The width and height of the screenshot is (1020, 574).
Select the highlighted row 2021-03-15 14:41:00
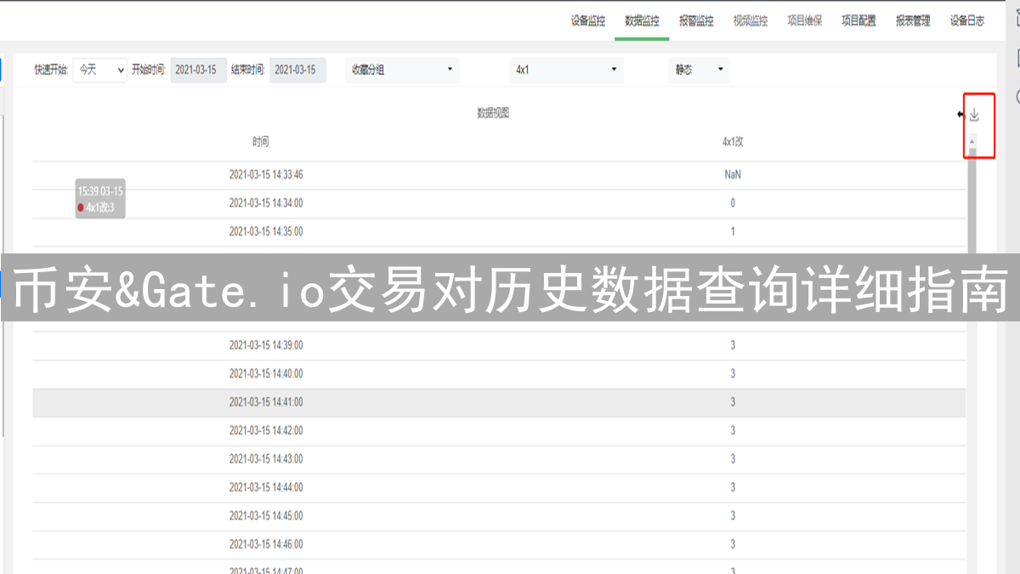coord(499,402)
